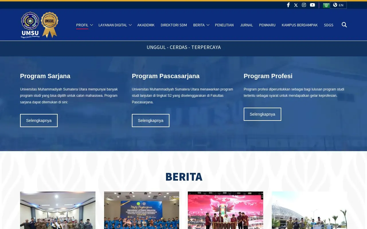Open the Program Latihan Industri news thumbnail
Image resolution: width=367 pixels, height=229 pixels.
coord(142,210)
